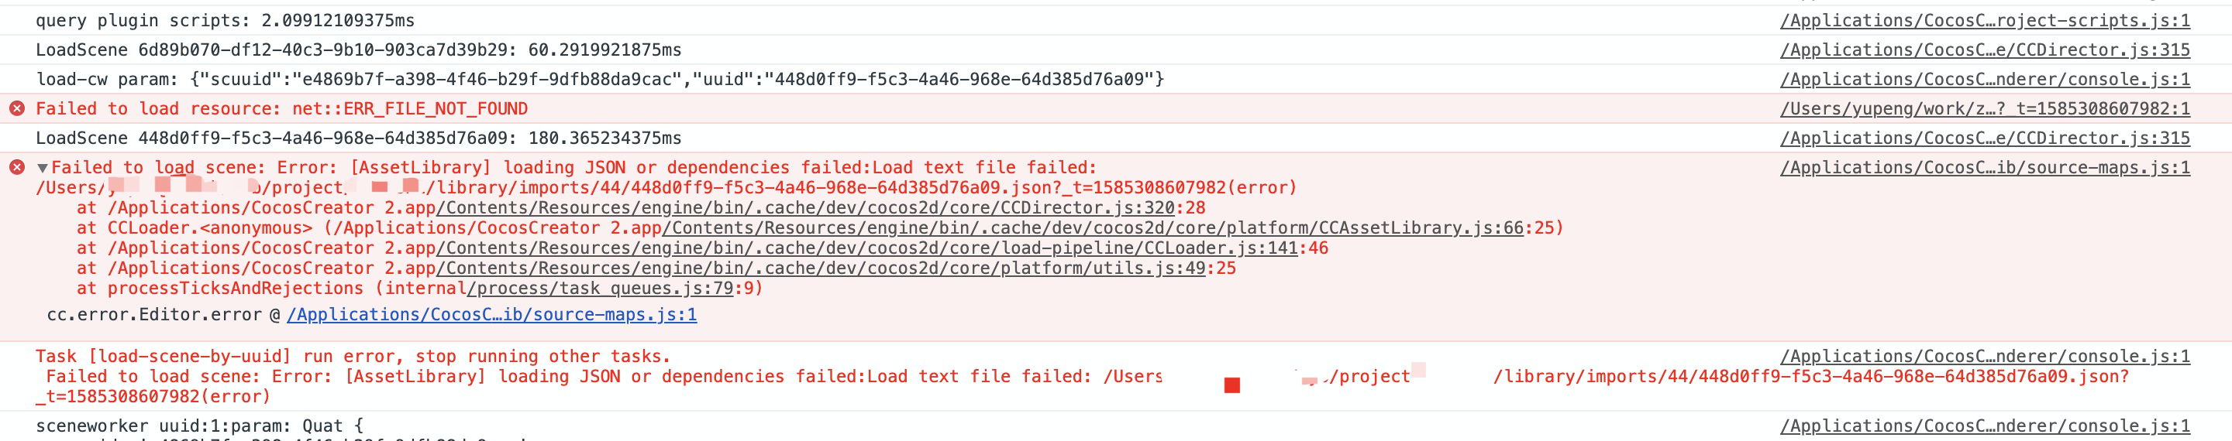Screen dimensions: 2232x441
Task: Open console.js:1 link on Task load-scene-by-uuid row
Action: [1984, 356]
